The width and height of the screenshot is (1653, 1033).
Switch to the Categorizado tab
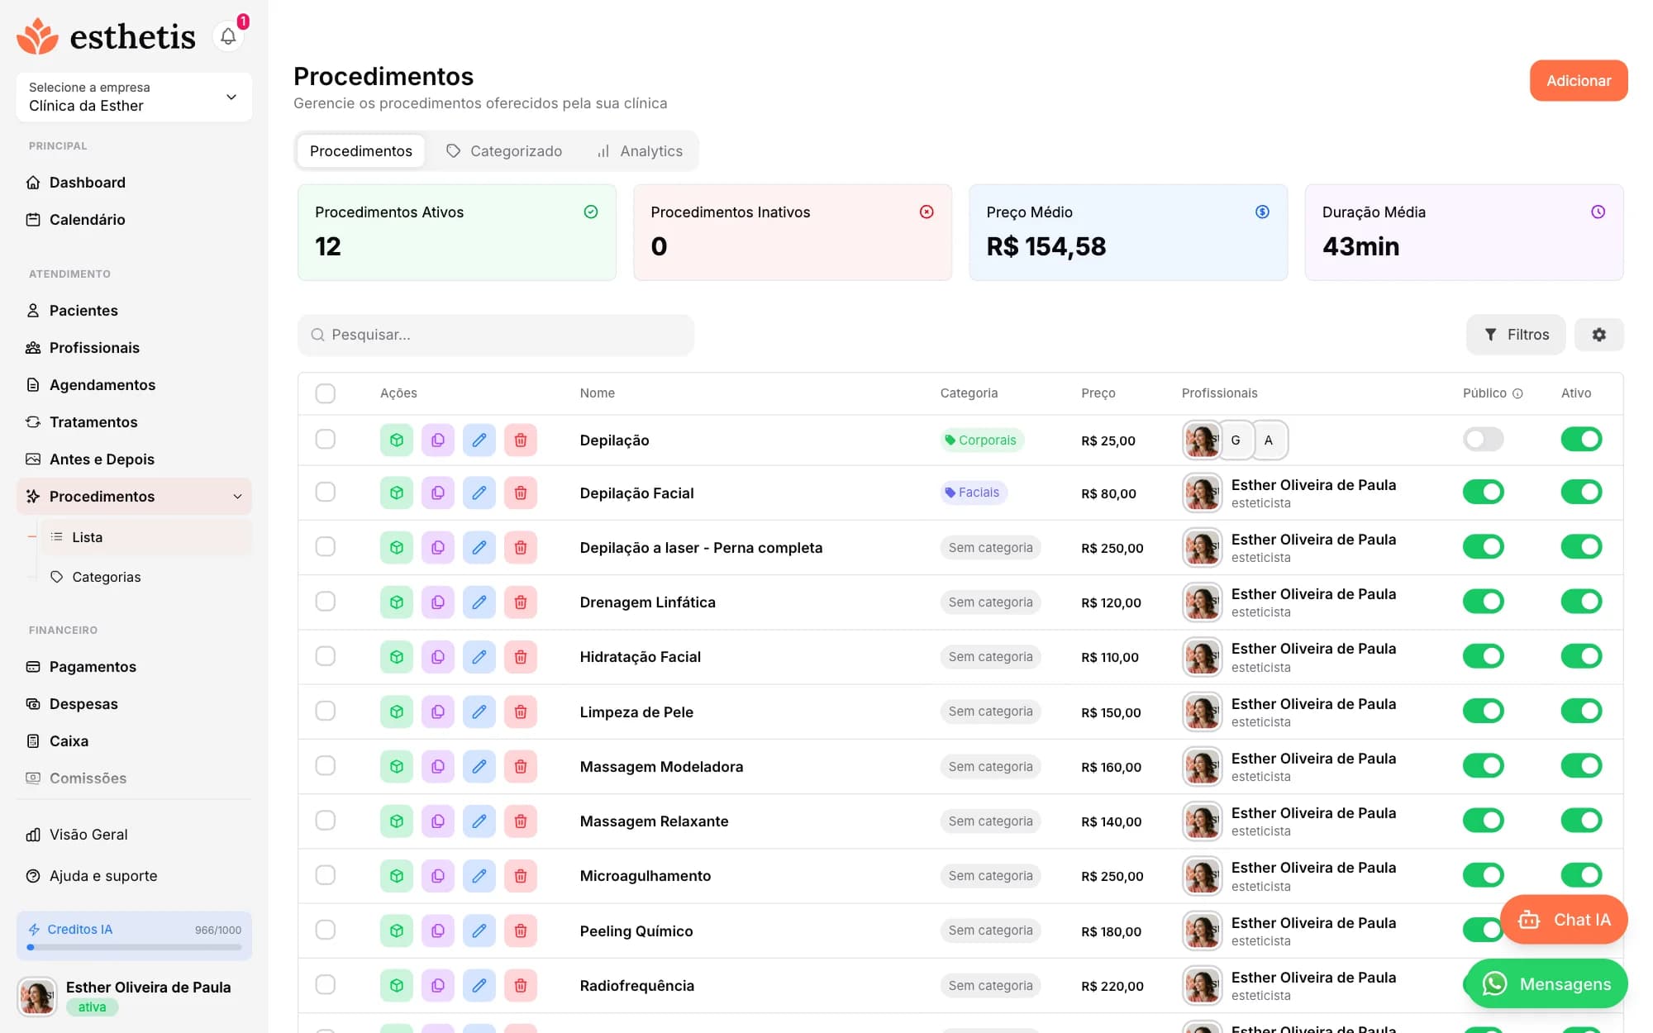pos(504,151)
